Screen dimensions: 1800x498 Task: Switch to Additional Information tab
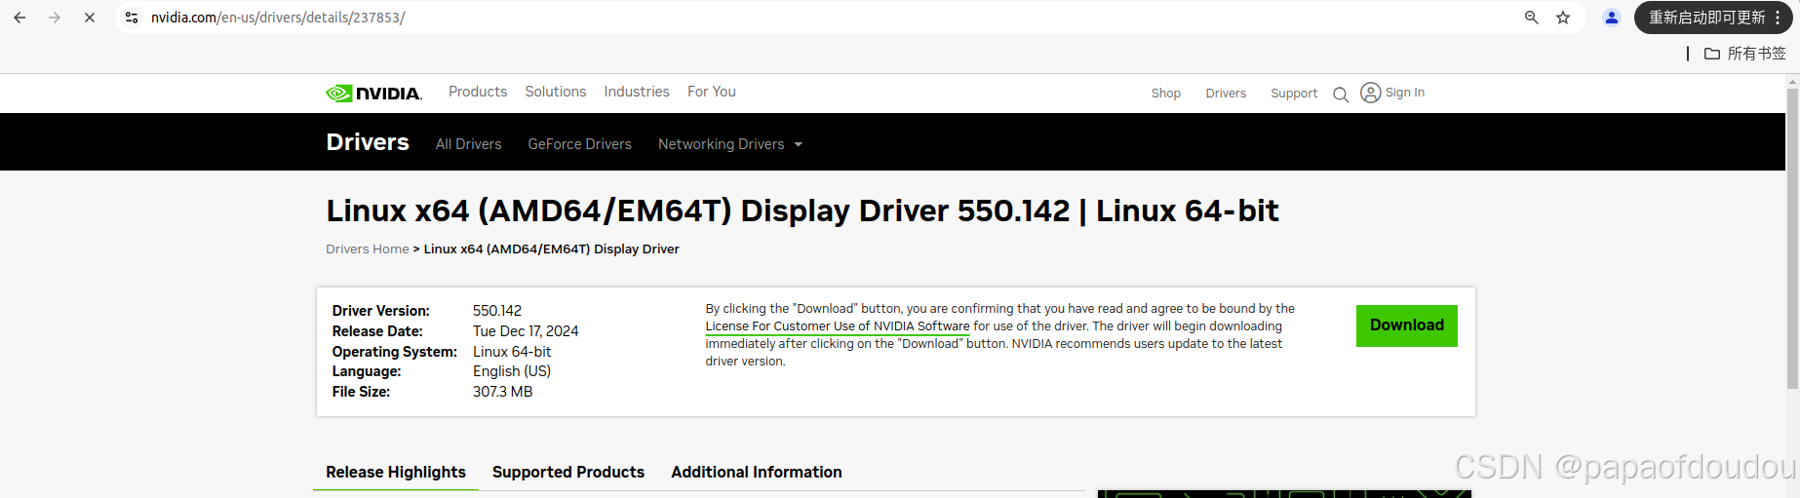(x=757, y=472)
